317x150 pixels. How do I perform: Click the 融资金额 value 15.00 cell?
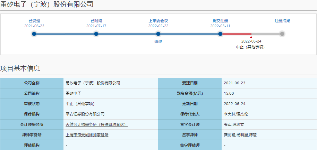[x=229, y=93]
